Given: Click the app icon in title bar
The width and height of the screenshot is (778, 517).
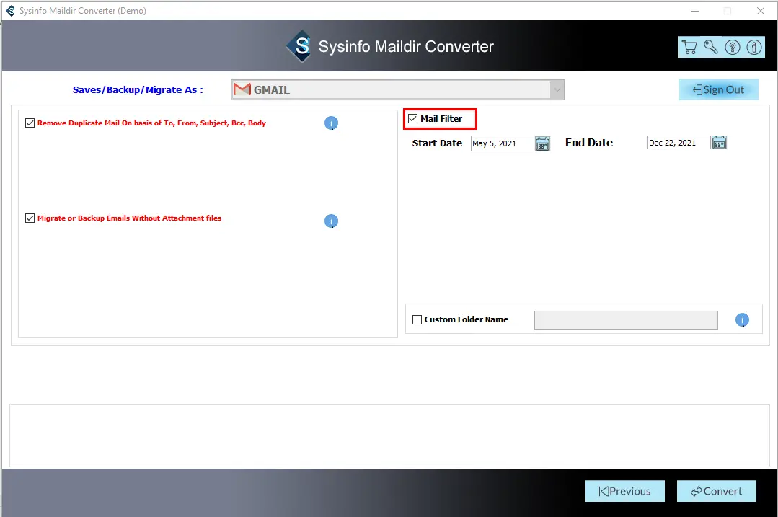Looking at the screenshot, I should tap(10, 10).
